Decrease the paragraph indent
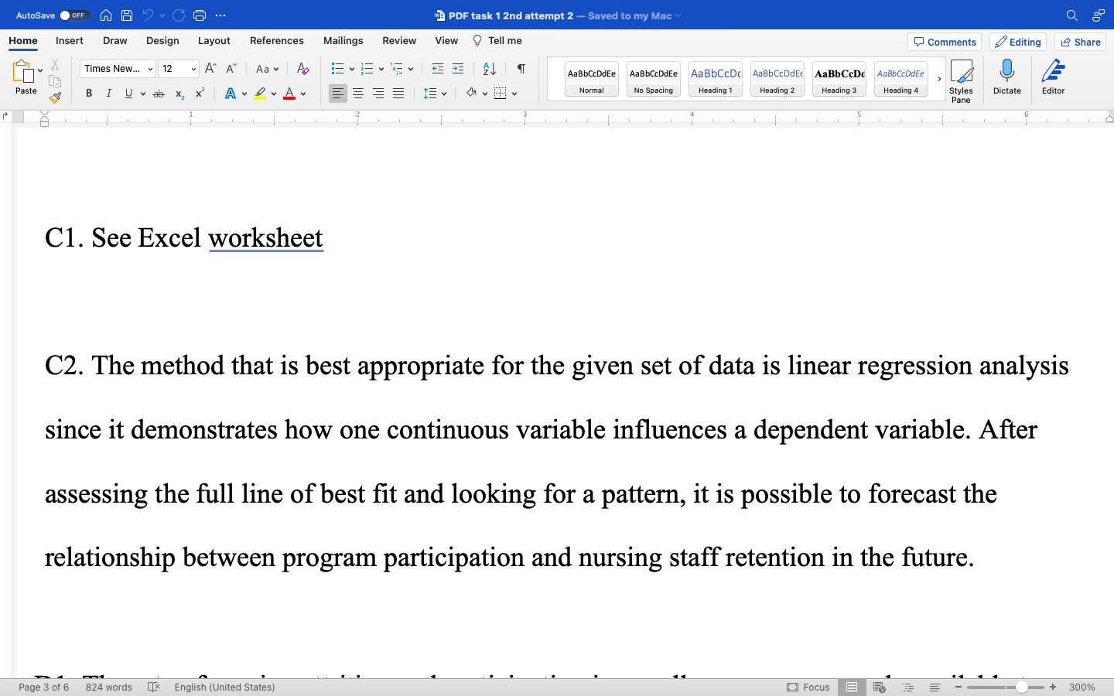Viewport: 1114px width, 696px height. tap(438, 69)
